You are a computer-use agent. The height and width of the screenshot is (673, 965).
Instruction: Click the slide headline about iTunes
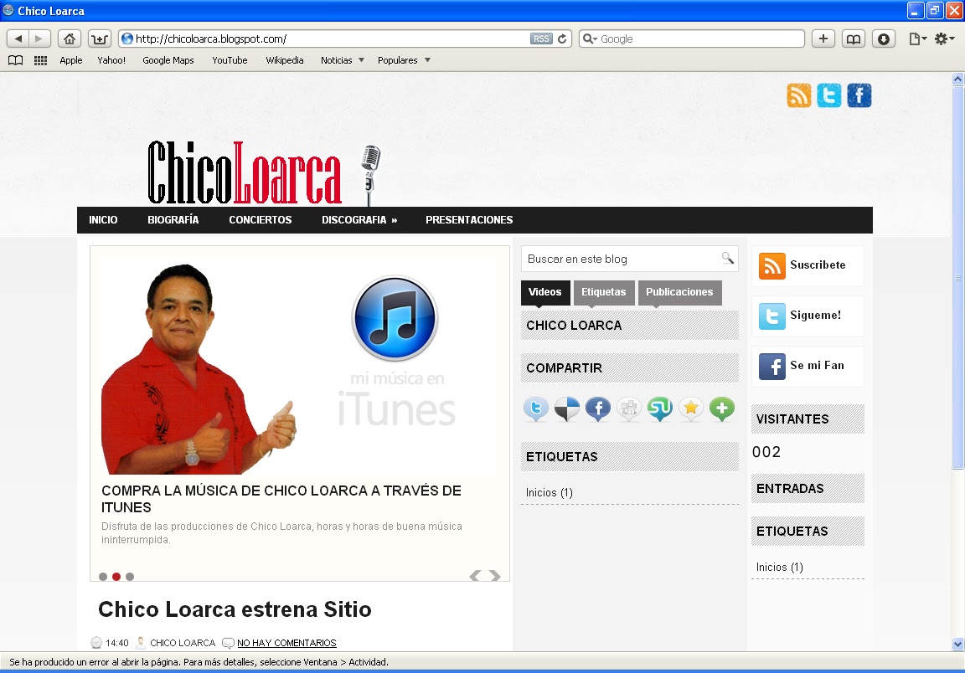click(281, 499)
